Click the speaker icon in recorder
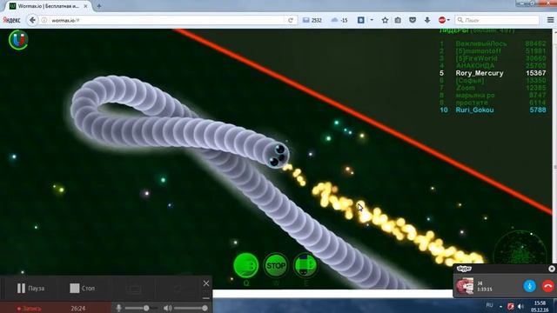The height and width of the screenshot is (313, 557). click(167, 308)
